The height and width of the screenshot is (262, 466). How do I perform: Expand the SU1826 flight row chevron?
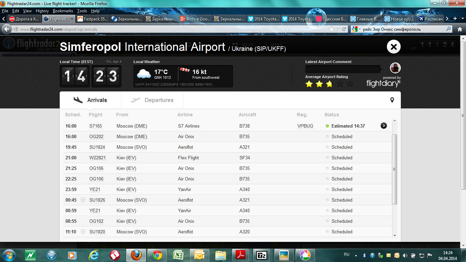click(83, 200)
